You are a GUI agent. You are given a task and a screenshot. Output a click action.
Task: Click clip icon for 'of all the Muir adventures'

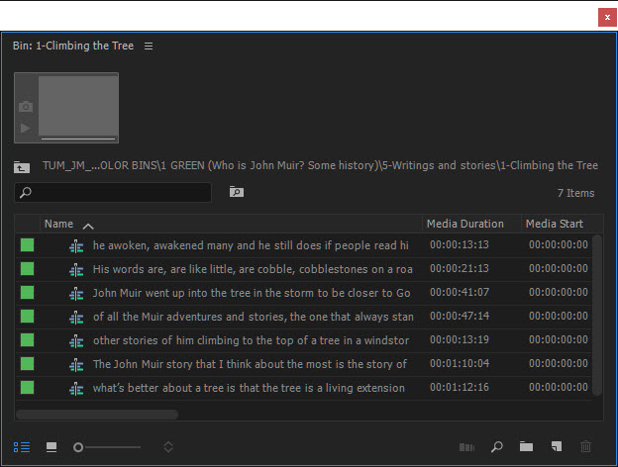pyautogui.click(x=76, y=318)
